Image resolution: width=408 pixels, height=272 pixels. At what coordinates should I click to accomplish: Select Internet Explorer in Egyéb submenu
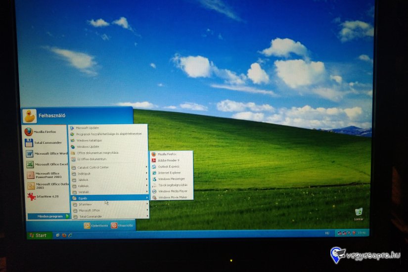[169, 173]
